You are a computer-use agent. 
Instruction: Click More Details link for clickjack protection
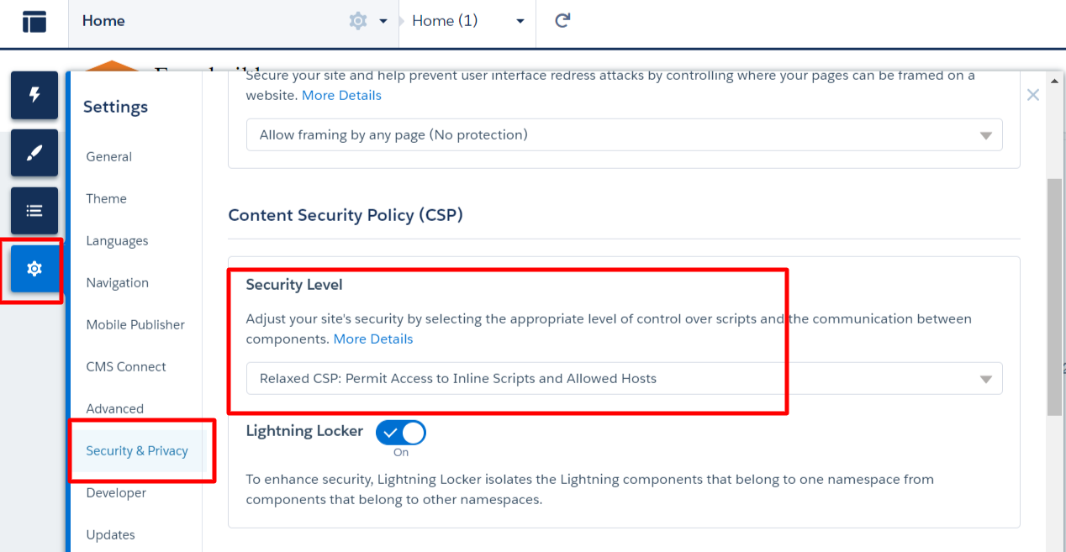pyautogui.click(x=341, y=96)
